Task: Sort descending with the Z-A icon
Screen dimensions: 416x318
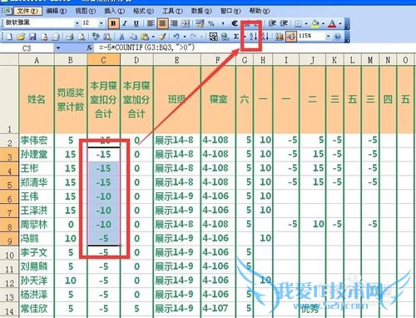Action: coord(265,37)
